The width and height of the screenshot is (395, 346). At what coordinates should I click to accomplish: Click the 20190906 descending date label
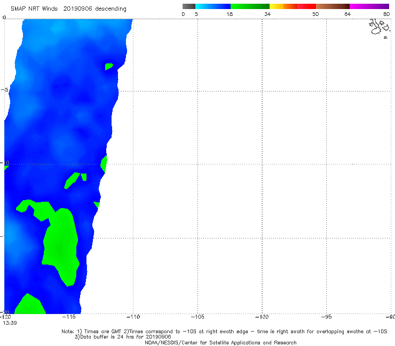[x=94, y=9]
